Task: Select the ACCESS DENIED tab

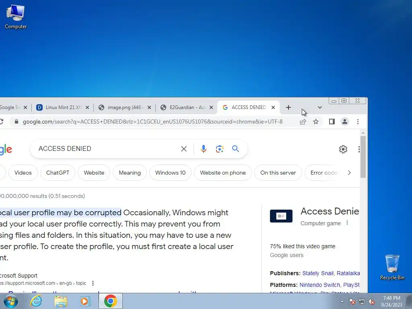Action: click(249, 107)
